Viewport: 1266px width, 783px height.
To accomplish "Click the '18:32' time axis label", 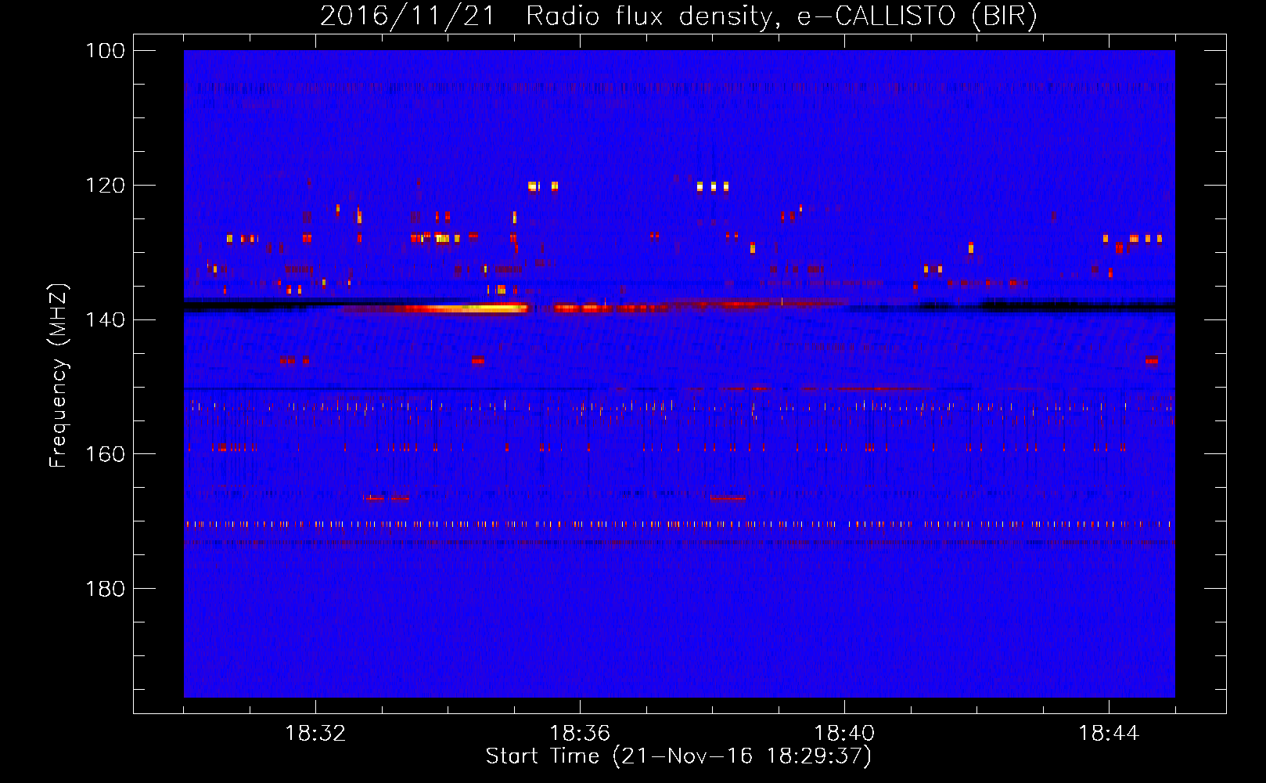I will (x=315, y=734).
